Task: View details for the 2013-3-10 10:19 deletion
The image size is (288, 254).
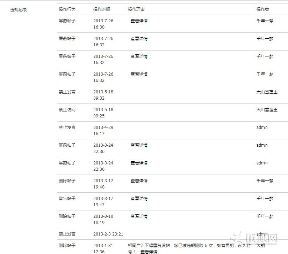Action: point(139,216)
